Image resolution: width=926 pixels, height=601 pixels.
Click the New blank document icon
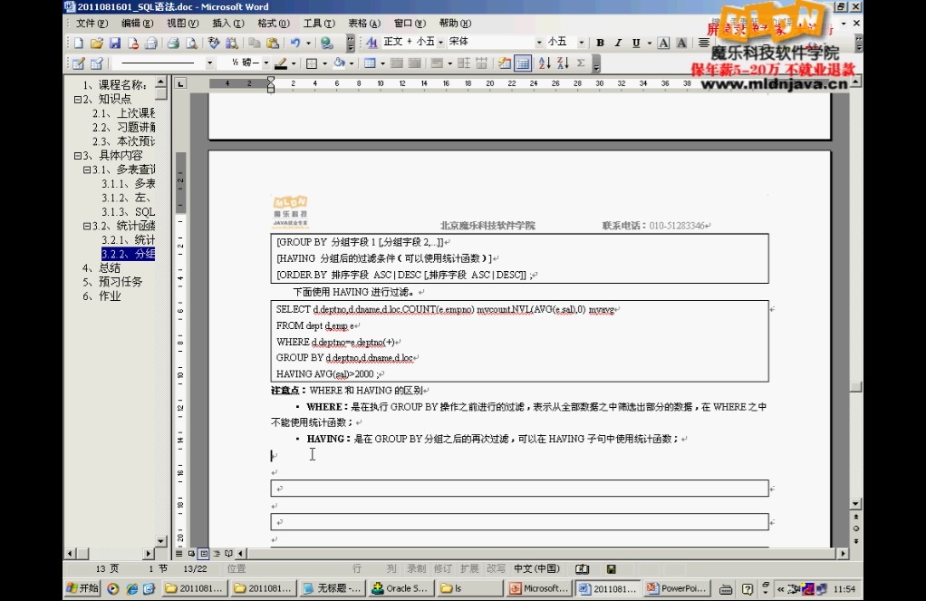pos(79,43)
